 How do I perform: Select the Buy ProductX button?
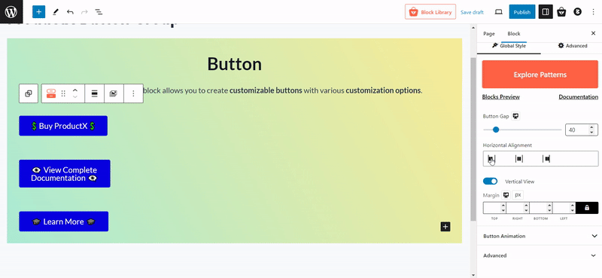[63, 126]
